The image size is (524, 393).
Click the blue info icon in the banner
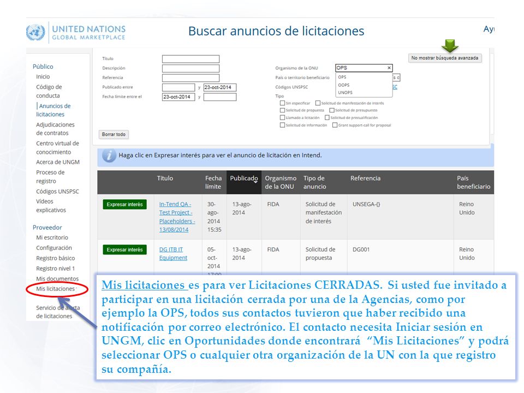(x=109, y=156)
